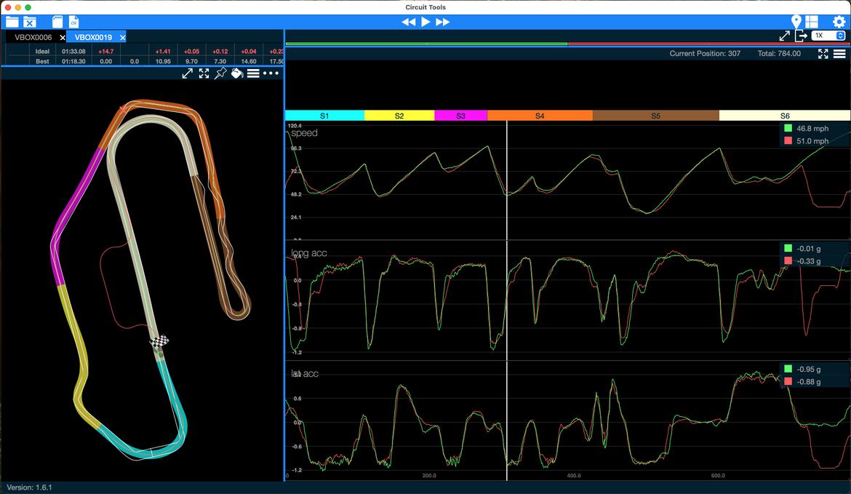This screenshot has width=851, height=494.
Task: Click the CSV file icon in toolbar
Action: pos(73,22)
